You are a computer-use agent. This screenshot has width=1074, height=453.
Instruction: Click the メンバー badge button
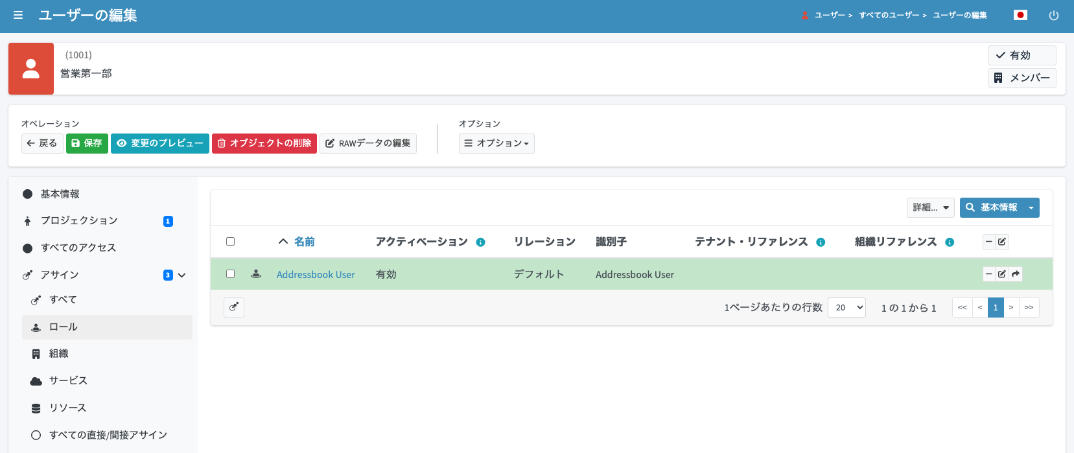pos(1022,78)
